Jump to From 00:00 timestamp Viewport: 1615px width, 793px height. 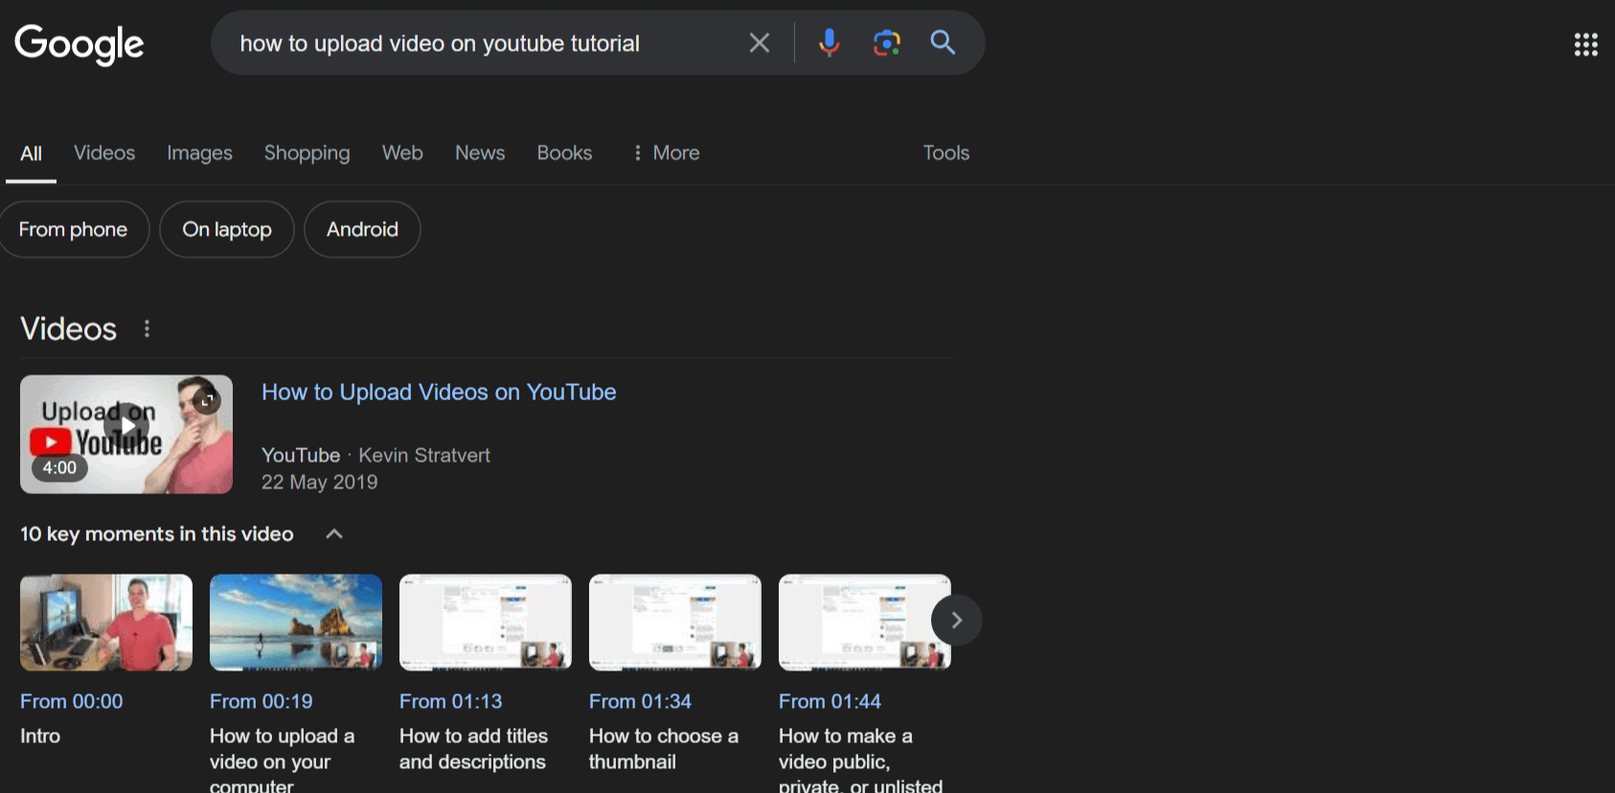click(72, 702)
